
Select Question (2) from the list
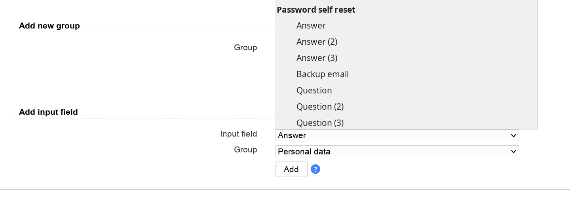(320, 107)
